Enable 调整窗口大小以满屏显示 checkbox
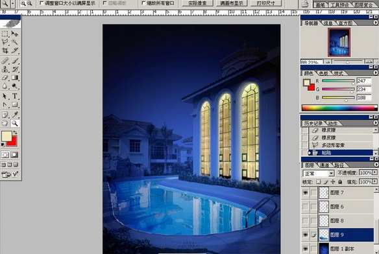The height and width of the screenshot is (254, 379). 42,3
